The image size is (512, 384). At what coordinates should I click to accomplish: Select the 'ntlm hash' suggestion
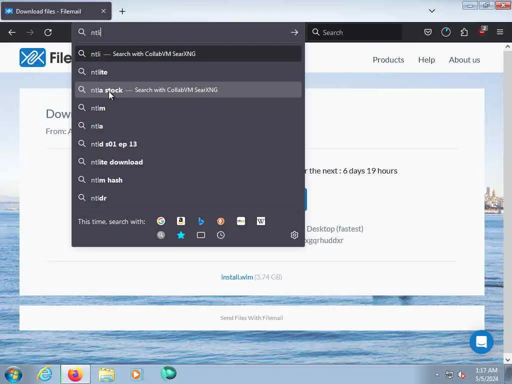(188, 180)
